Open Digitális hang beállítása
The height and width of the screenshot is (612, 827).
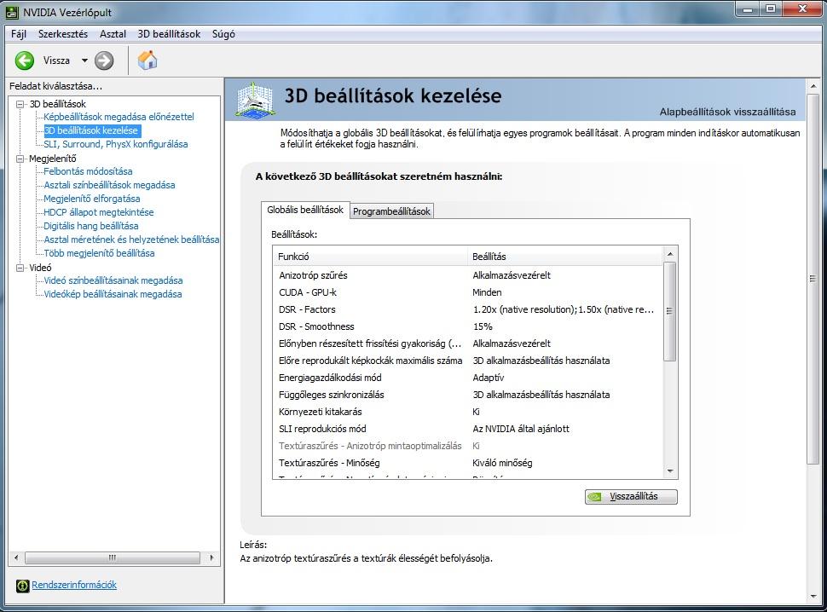(90, 226)
